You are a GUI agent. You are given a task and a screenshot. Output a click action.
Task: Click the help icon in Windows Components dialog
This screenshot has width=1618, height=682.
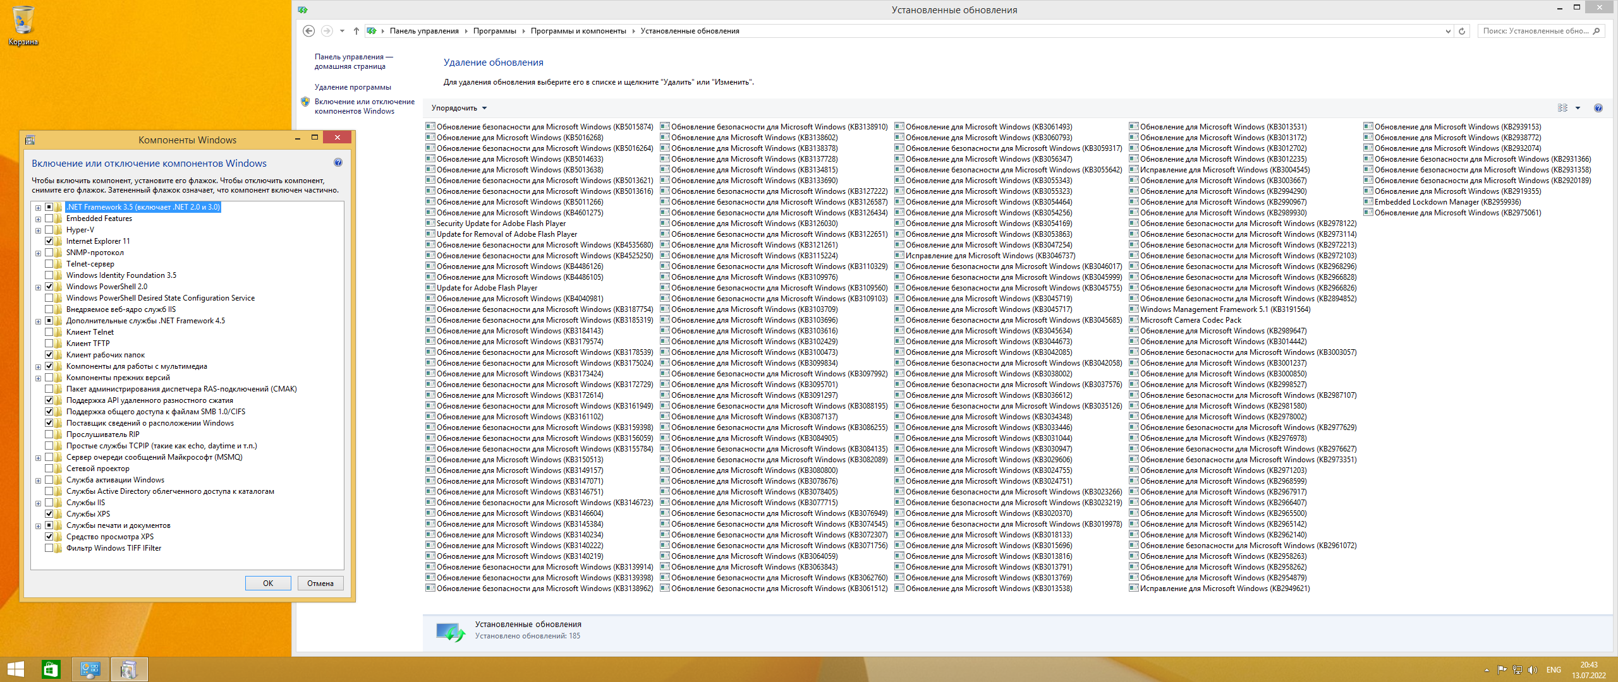point(338,163)
